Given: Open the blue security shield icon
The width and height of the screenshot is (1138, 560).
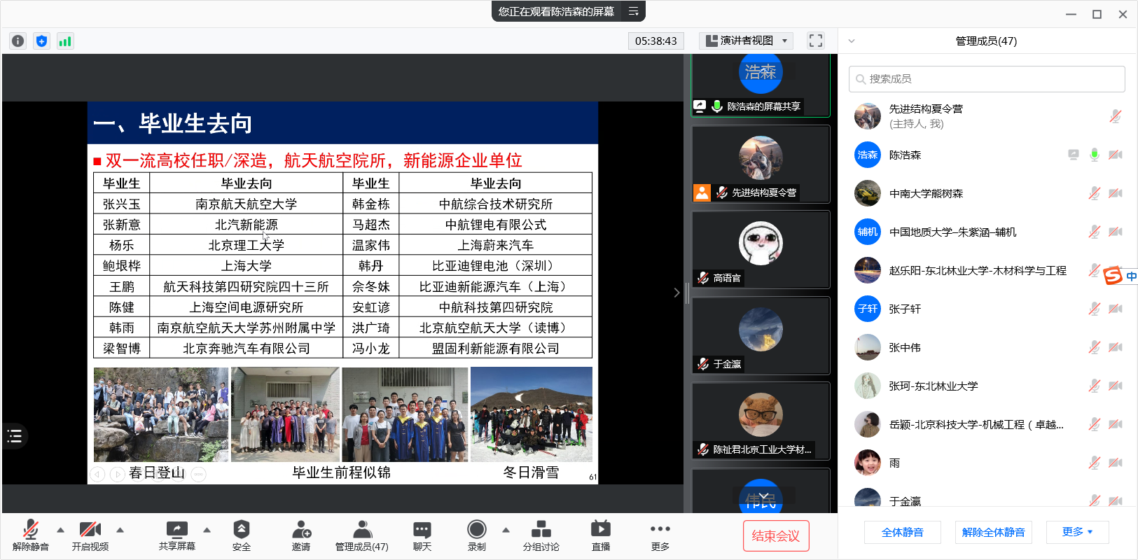Looking at the screenshot, I should click(x=42, y=41).
